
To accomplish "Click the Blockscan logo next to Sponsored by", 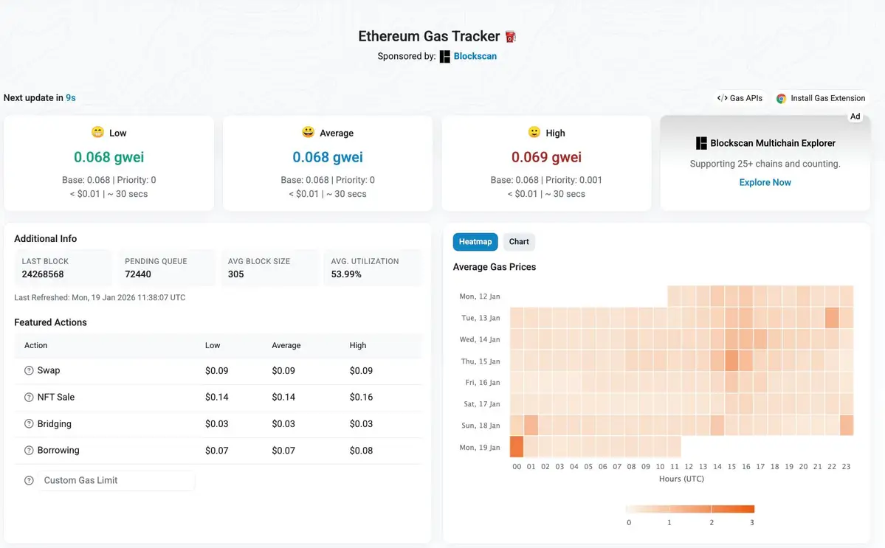I will [x=444, y=55].
